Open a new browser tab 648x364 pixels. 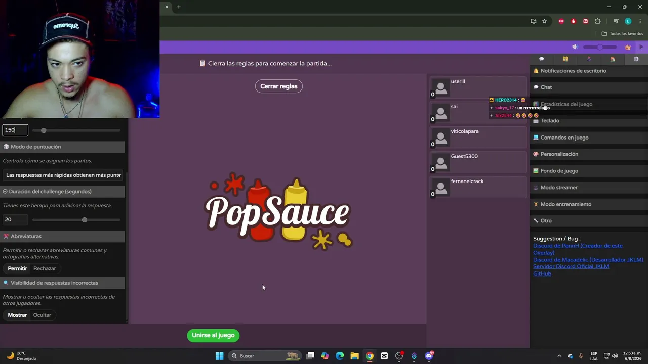(179, 7)
